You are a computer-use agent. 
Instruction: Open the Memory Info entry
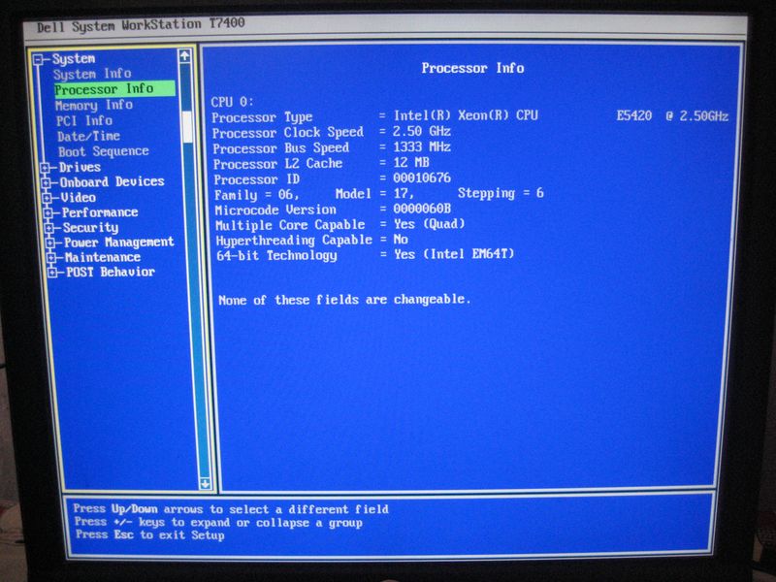click(x=94, y=106)
